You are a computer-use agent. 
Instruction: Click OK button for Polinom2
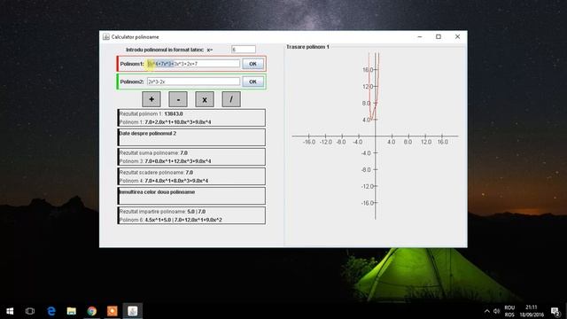[252, 82]
